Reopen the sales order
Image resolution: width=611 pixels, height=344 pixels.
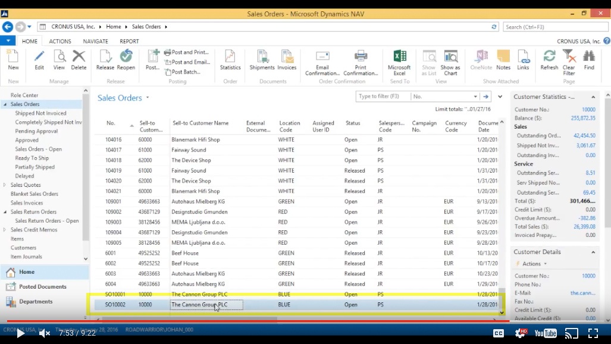126,60
